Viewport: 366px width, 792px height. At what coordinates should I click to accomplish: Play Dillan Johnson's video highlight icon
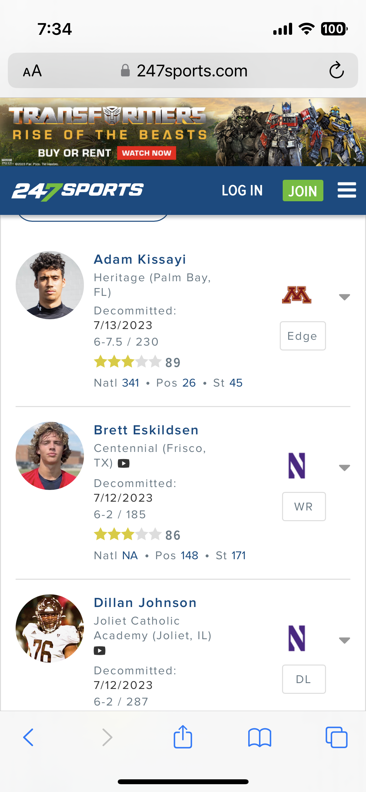click(100, 651)
